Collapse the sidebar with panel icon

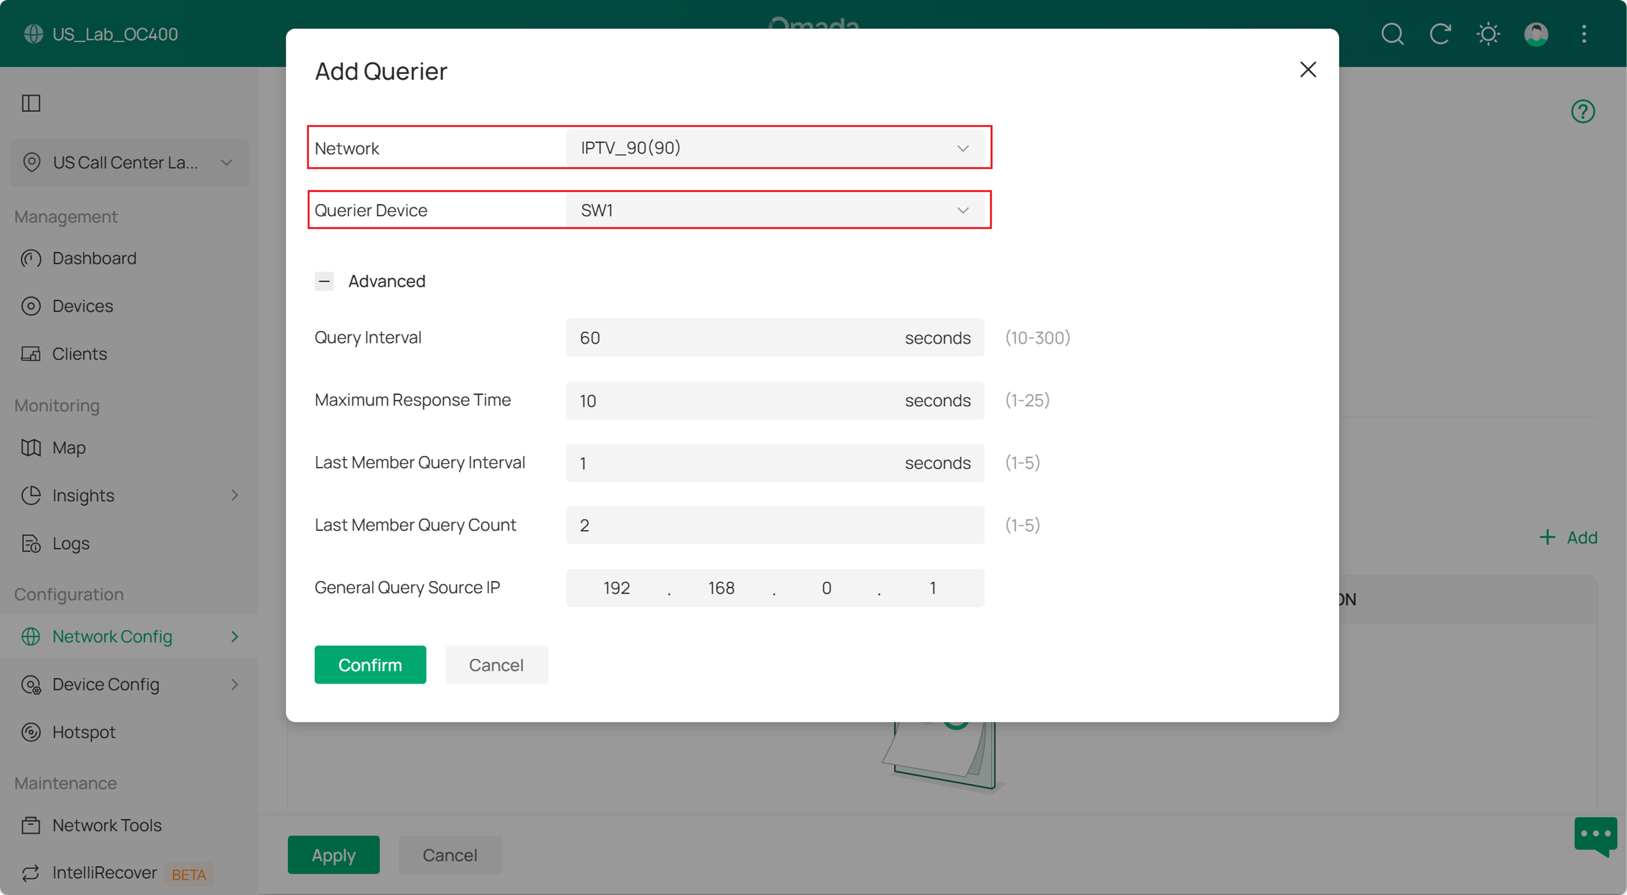(x=31, y=102)
